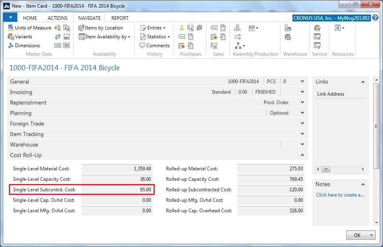
Task: Click the service items tools icon
Action: tap(317, 28)
